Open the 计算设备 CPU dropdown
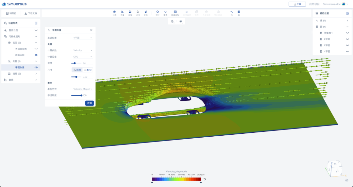The width and height of the screenshot is (353, 187). pos(83,57)
